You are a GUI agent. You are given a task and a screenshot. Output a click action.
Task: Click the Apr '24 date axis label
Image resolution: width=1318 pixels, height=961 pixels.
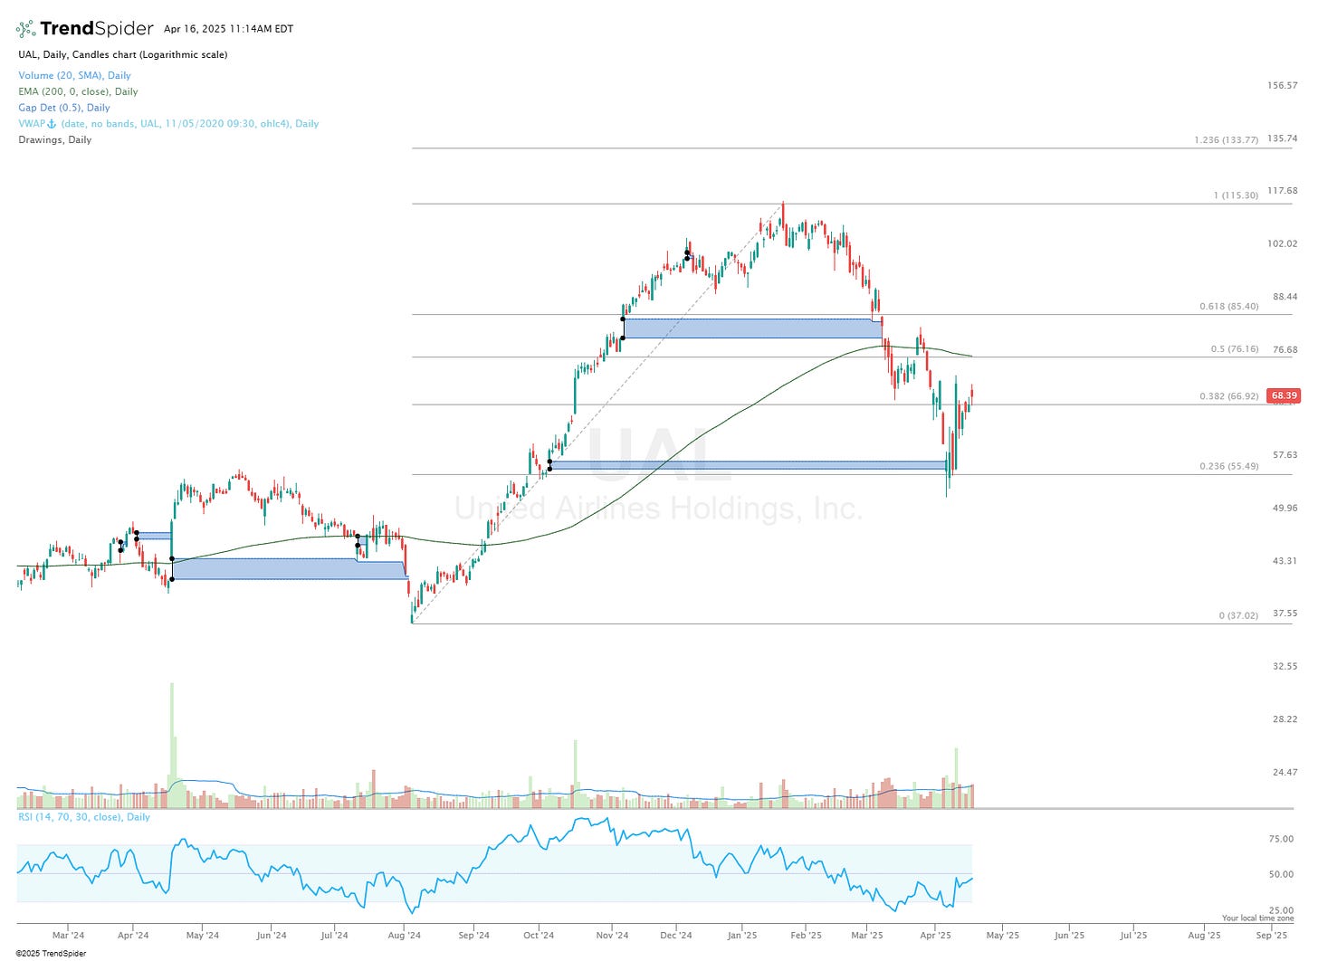pos(133,936)
